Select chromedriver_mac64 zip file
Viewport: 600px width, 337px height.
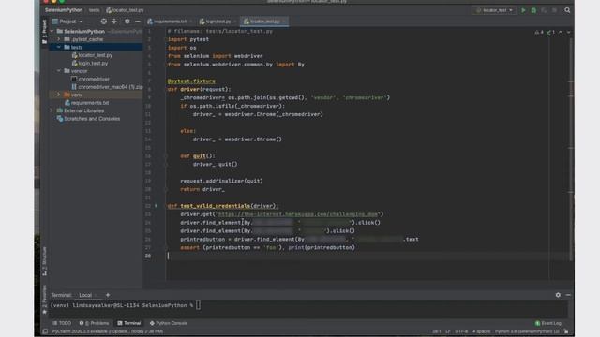[107, 87]
